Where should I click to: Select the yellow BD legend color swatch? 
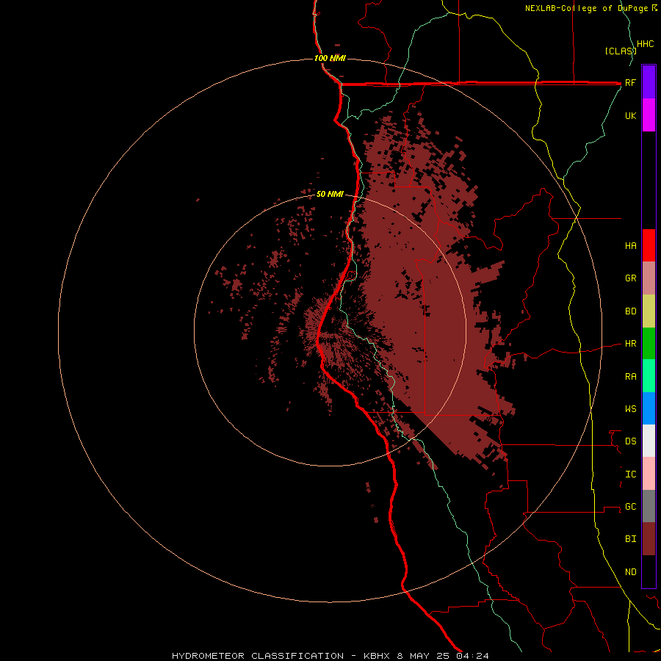(x=649, y=311)
